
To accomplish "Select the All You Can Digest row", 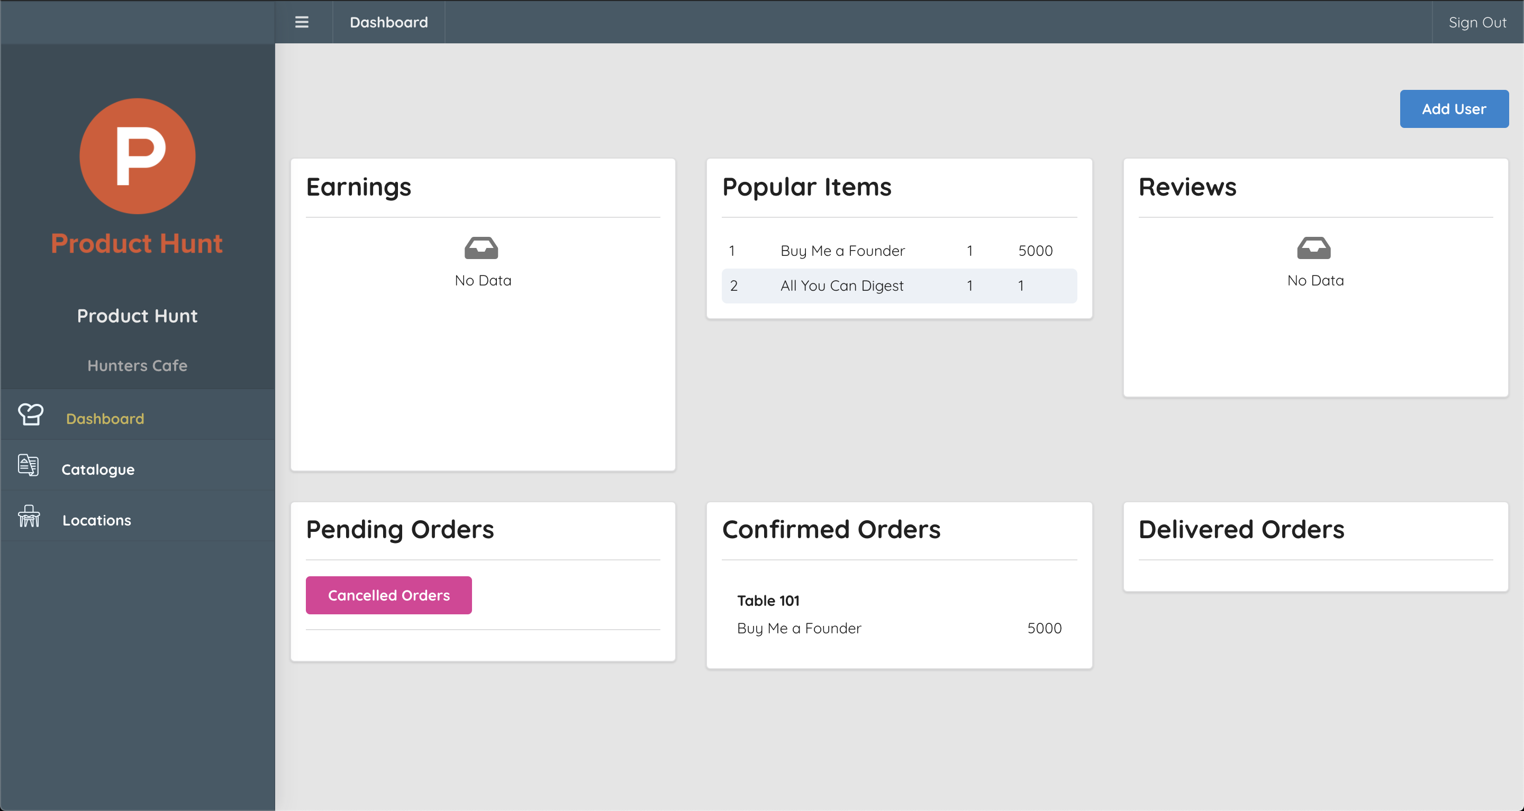I will [899, 286].
